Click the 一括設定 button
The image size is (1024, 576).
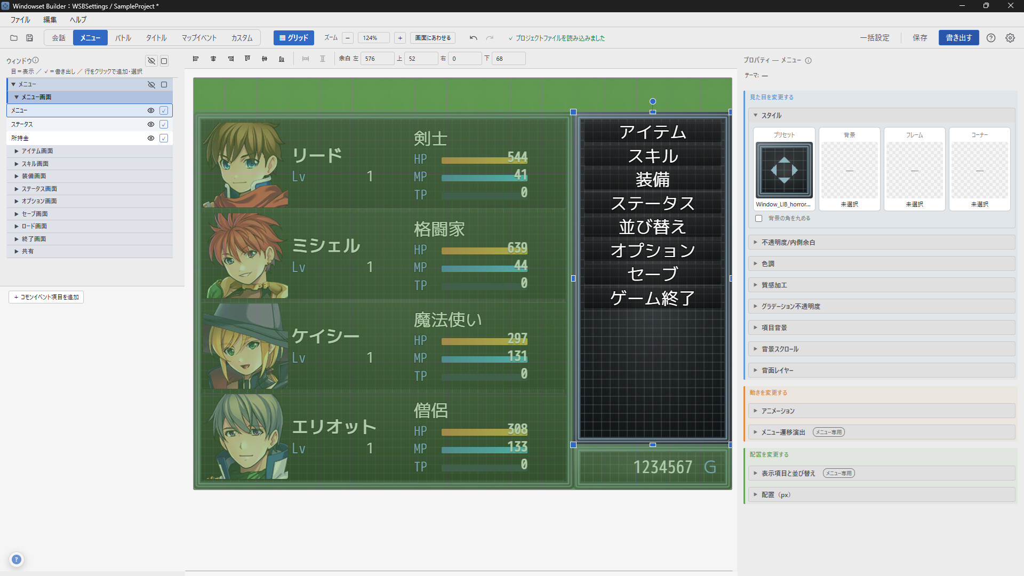point(875,38)
